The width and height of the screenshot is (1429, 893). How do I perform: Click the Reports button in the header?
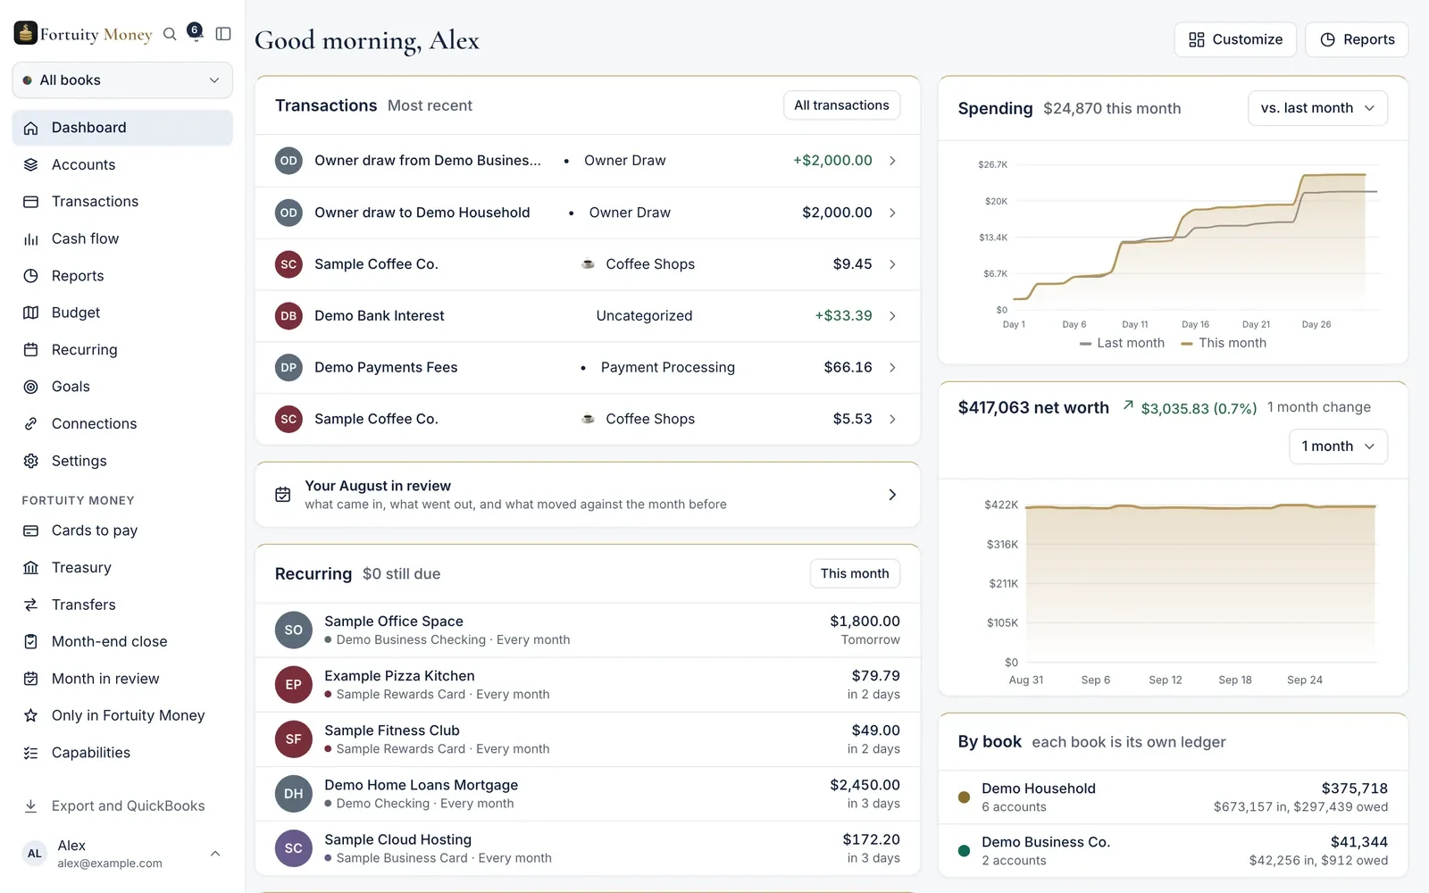(x=1357, y=39)
